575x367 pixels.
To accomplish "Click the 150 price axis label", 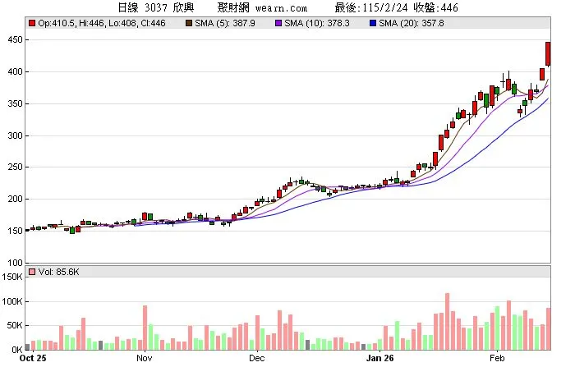I will [15, 231].
